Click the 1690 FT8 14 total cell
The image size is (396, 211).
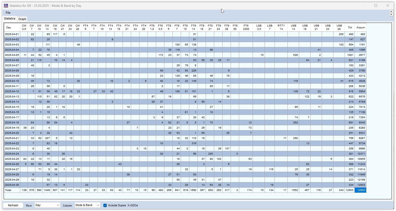193,190
